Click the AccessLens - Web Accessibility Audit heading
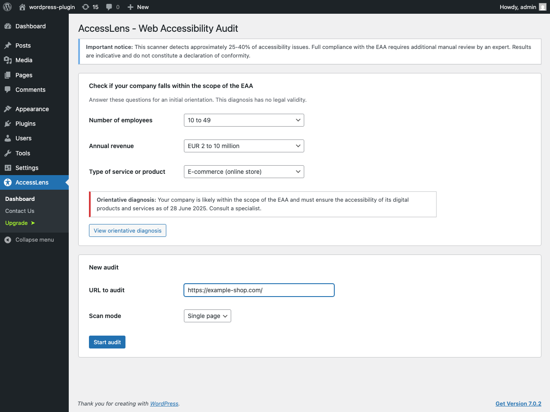Screen dimensions: 550x412 point(158,28)
